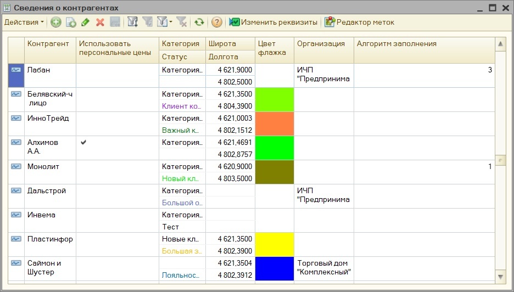Click the Filter by current value icon

pyautogui.click(x=148, y=23)
